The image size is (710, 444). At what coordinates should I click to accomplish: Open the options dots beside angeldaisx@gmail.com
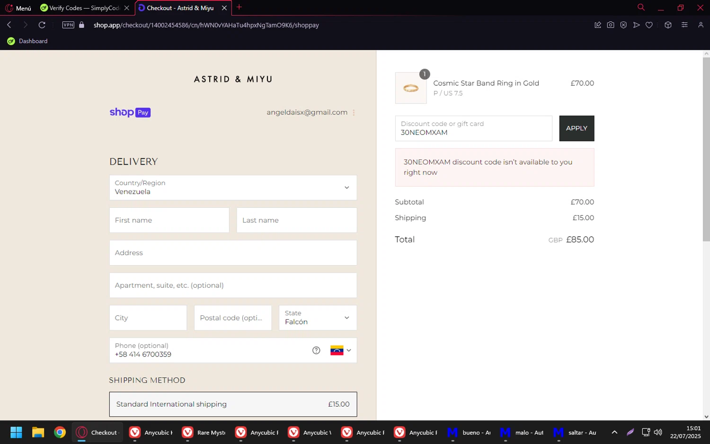pos(354,113)
